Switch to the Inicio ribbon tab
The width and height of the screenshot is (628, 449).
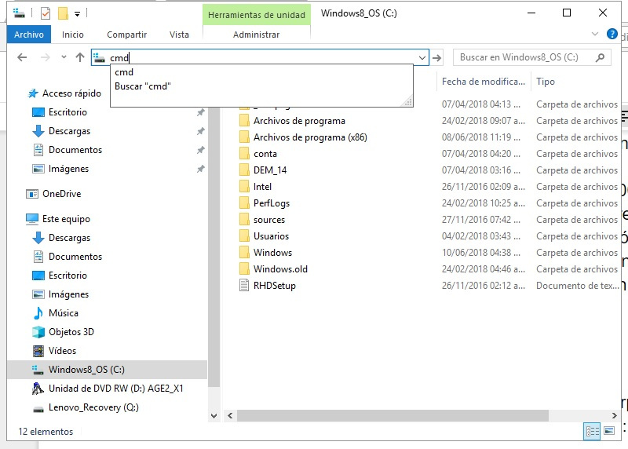(72, 35)
